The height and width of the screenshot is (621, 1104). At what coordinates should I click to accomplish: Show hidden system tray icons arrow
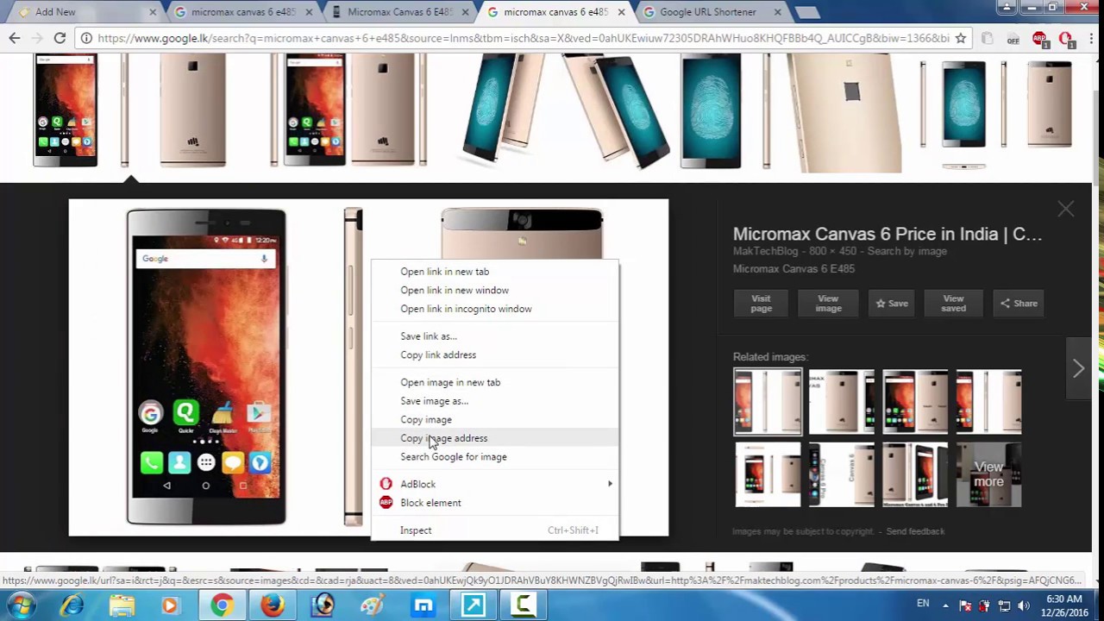pos(946,605)
